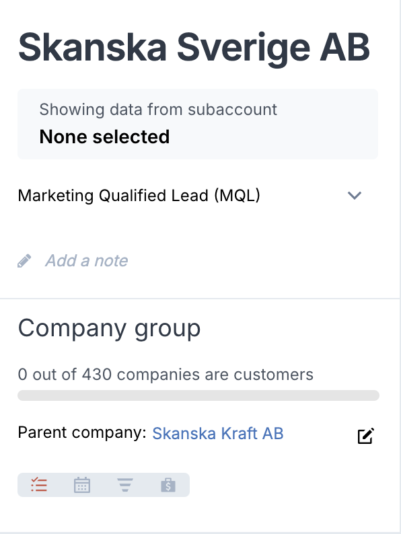The width and height of the screenshot is (401, 534).
Task: Select the Showing data from subaccount box
Action: click(x=198, y=124)
